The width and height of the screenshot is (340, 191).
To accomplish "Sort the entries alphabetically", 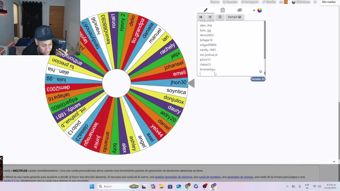I will click(210, 17).
